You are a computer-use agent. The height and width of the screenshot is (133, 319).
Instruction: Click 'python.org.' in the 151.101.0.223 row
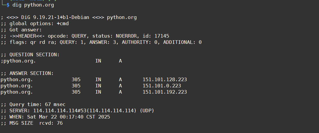click(x=17, y=86)
